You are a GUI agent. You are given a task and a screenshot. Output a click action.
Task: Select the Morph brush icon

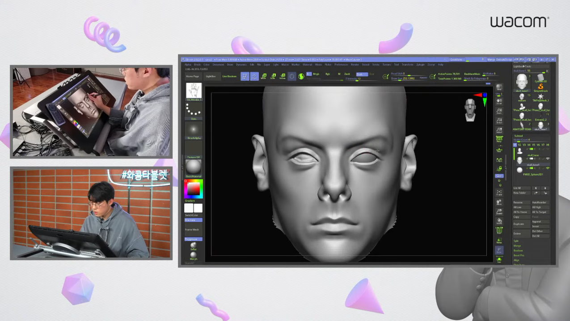click(194, 256)
